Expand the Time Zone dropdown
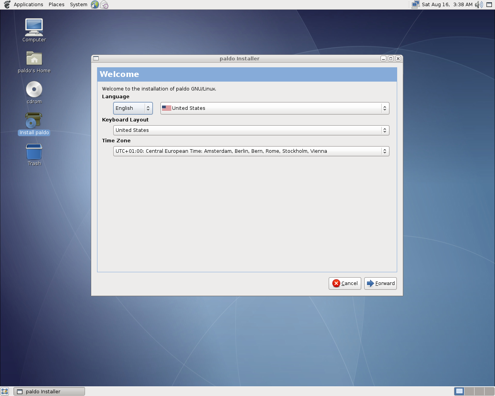 coord(251,151)
